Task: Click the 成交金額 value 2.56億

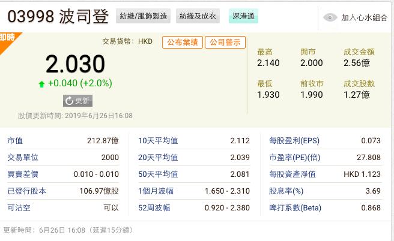Action: pyautogui.click(x=357, y=63)
